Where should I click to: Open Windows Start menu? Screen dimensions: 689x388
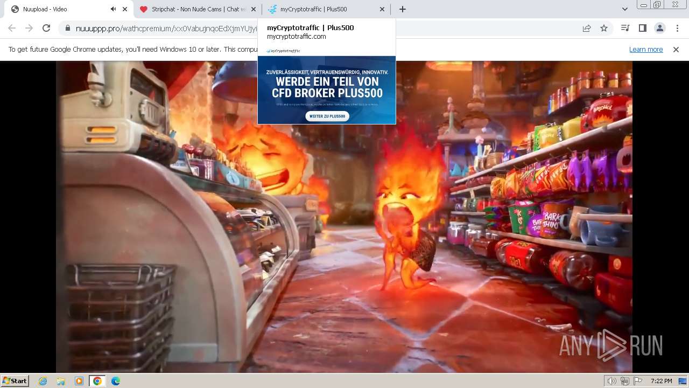point(15,380)
